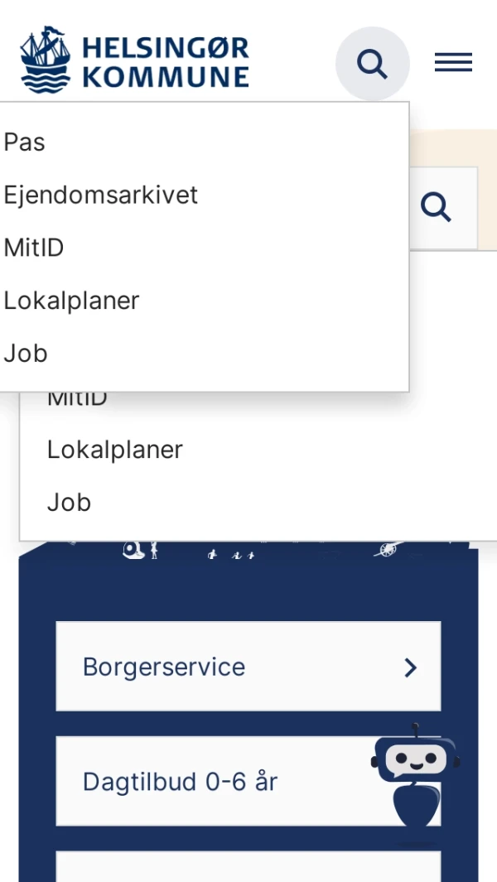Select "Pas" from the search suggestions
Image resolution: width=497 pixels, height=882 pixels.
click(24, 142)
